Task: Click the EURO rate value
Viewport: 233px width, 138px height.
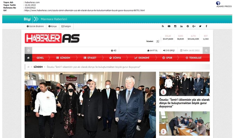Action: [x=180, y=39]
